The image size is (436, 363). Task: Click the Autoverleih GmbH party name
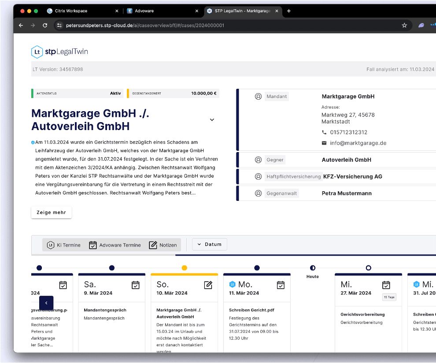347,160
